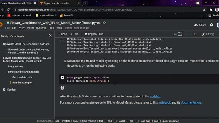Open the File menu
This screenshot has width=219, height=123.
8,28
